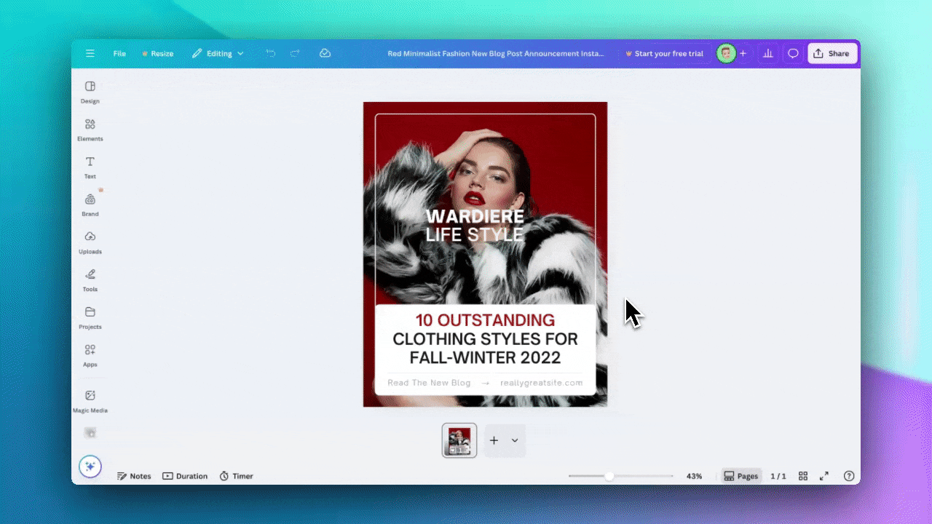Open the comments speech bubble icon
The height and width of the screenshot is (524, 932).
tap(793, 54)
